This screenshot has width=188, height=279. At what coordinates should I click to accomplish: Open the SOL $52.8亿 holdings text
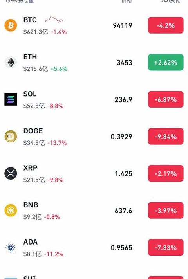tap(34, 106)
